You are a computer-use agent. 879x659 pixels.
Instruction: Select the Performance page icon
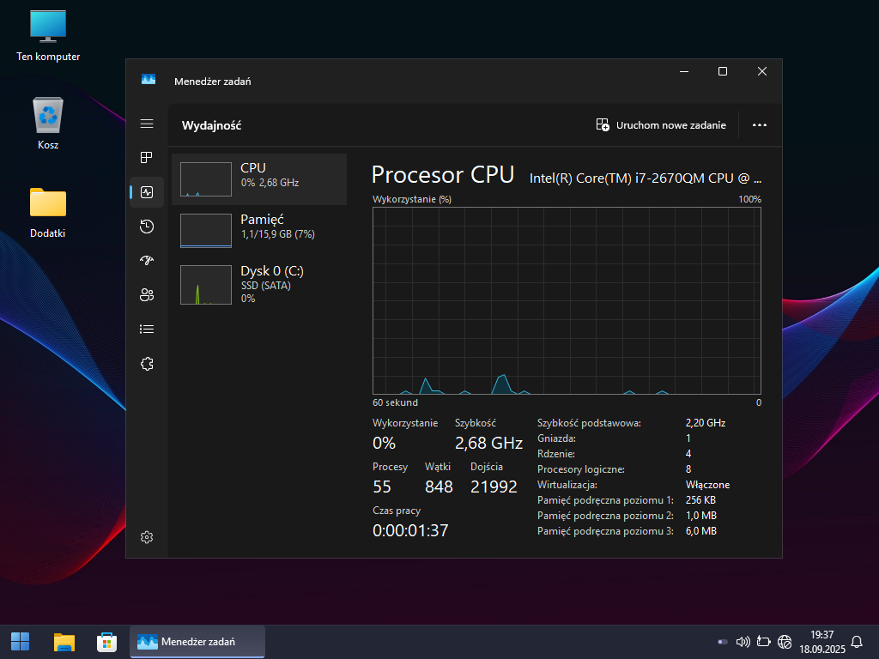coord(147,192)
